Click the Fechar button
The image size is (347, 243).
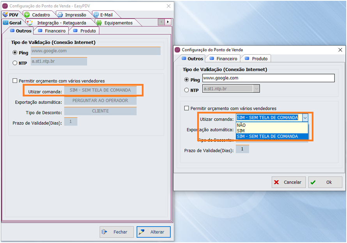tap(117, 232)
